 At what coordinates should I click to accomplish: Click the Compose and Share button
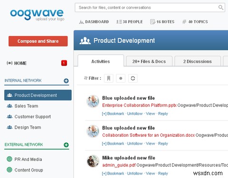point(38,41)
